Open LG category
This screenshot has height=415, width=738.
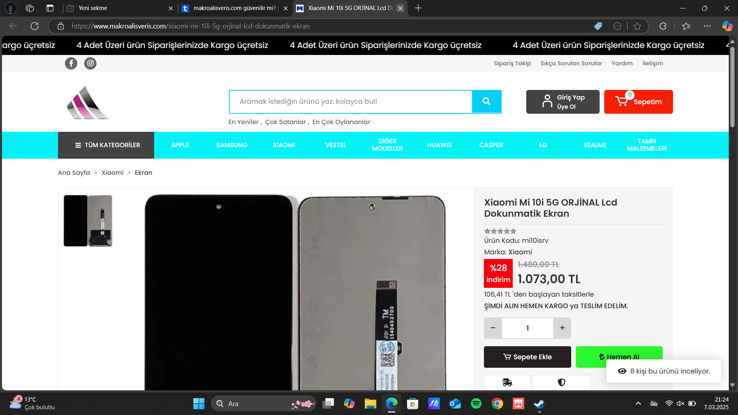(x=543, y=145)
